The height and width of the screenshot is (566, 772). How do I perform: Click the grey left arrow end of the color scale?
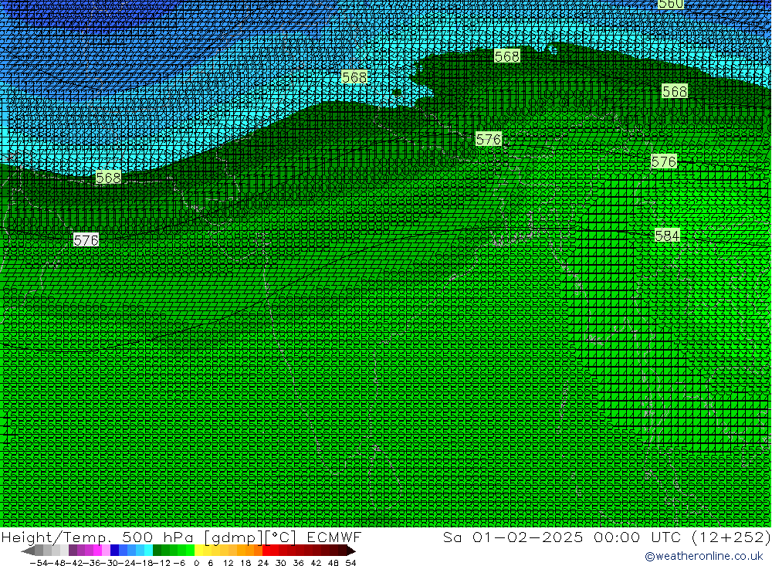(28, 551)
